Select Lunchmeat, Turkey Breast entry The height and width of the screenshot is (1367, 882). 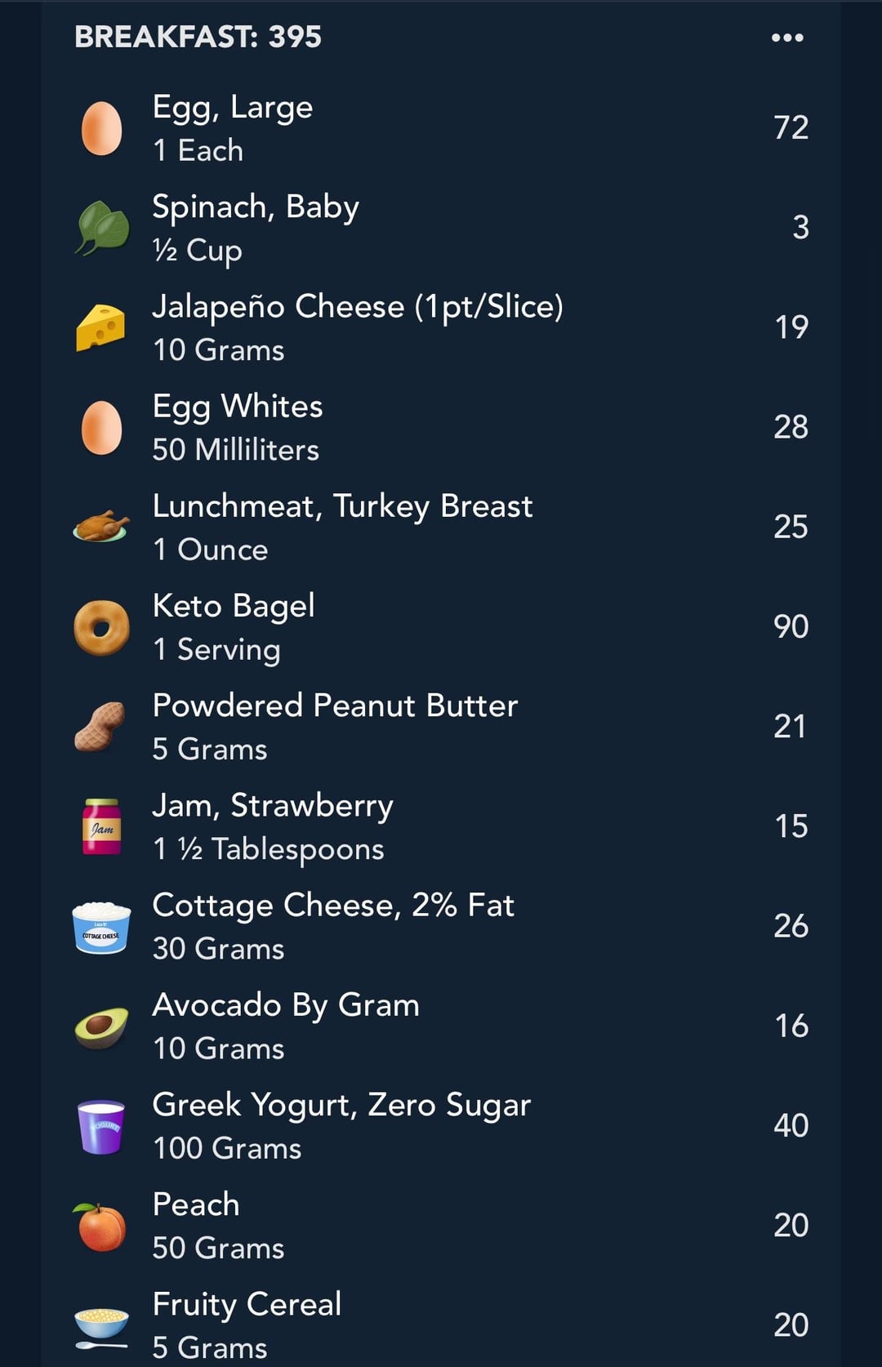click(441, 528)
